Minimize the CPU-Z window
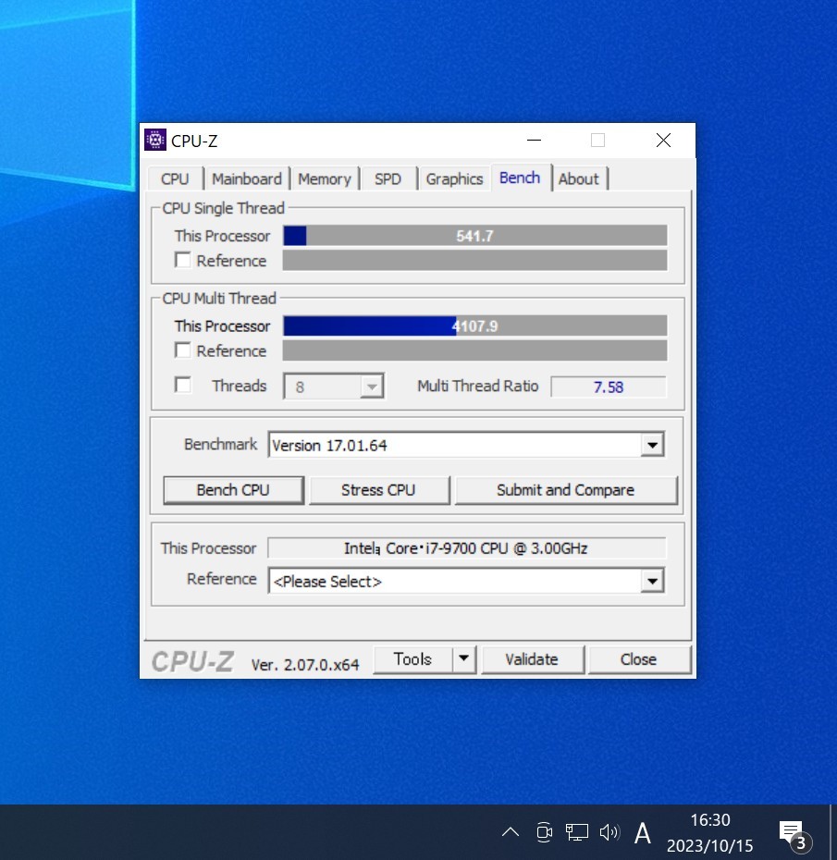Image resolution: width=837 pixels, height=860 pixels. coord(535,141)
